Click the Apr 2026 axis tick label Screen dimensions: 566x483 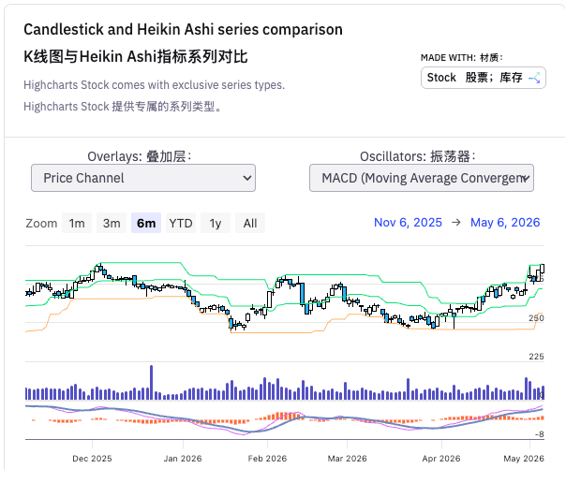point(441,459)
